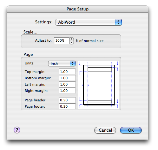Click the header box in page preview
This screenshot has width=158, height=150.
[x=100, y=69]
